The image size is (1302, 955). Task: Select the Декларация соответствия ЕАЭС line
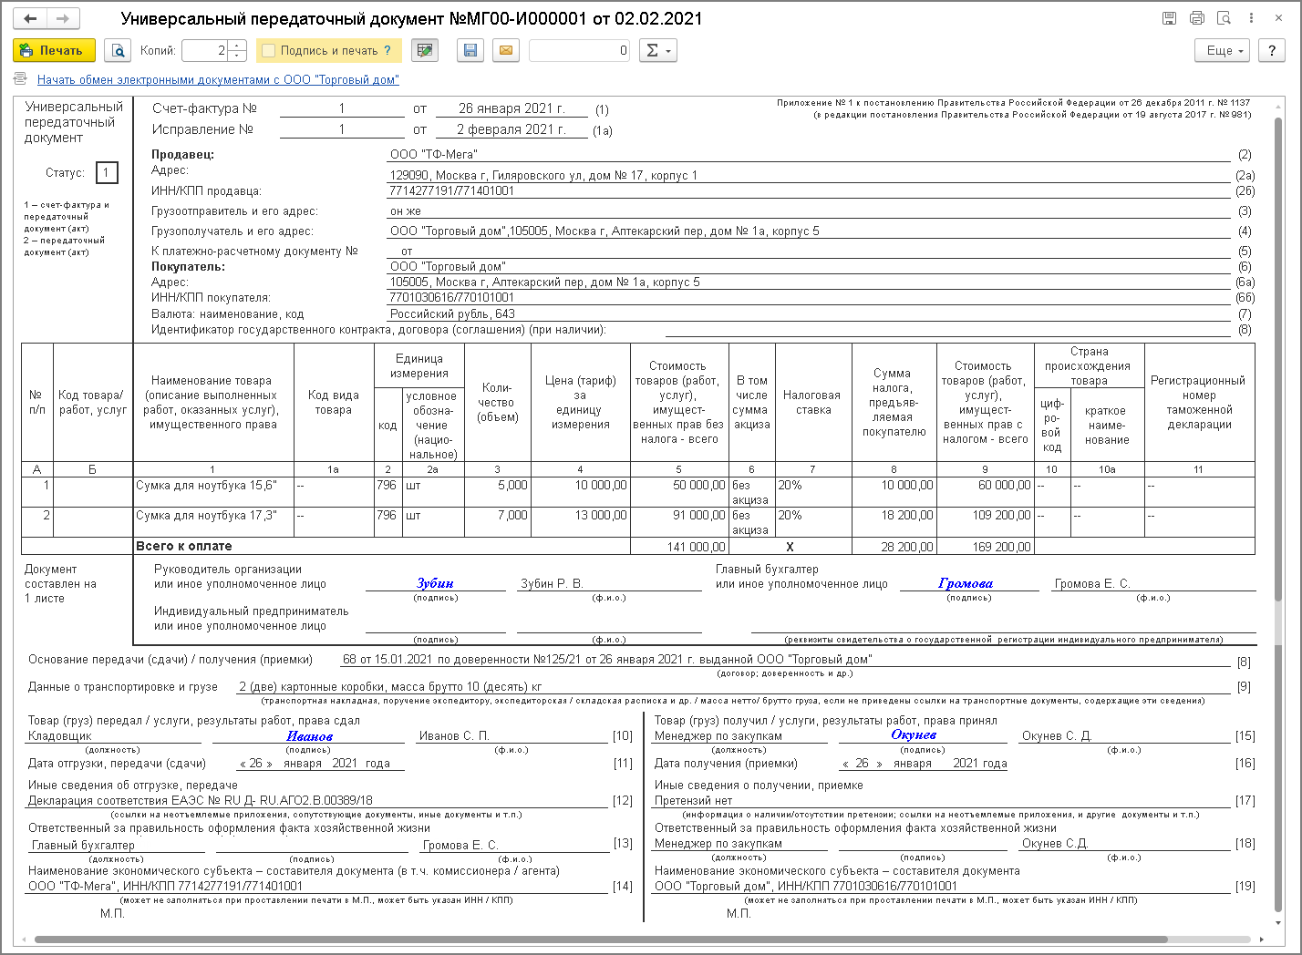pos(201,801)
